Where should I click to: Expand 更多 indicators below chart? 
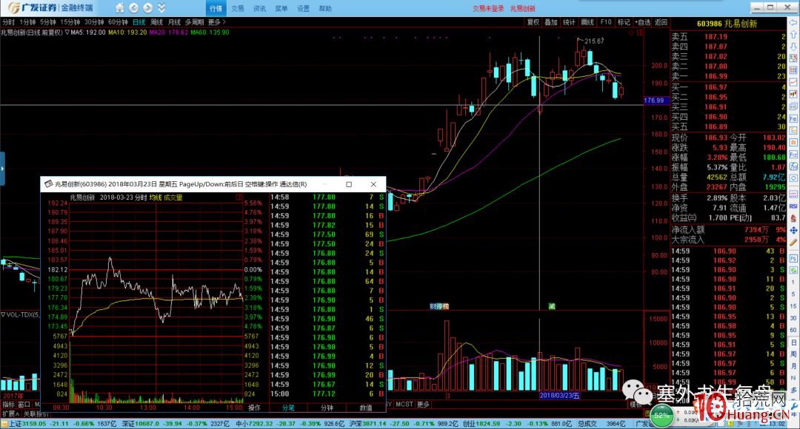tap(424, 404)
